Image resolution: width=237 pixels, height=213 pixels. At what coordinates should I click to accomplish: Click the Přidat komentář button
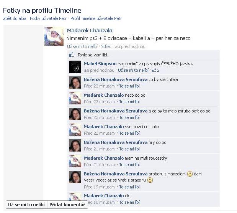(x=67, y=205)
